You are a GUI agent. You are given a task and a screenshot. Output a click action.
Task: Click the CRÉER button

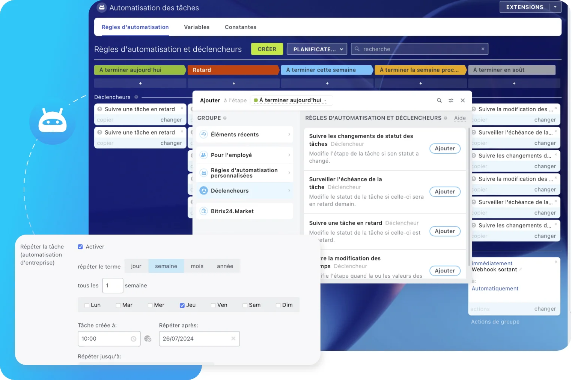coord(266,49)
